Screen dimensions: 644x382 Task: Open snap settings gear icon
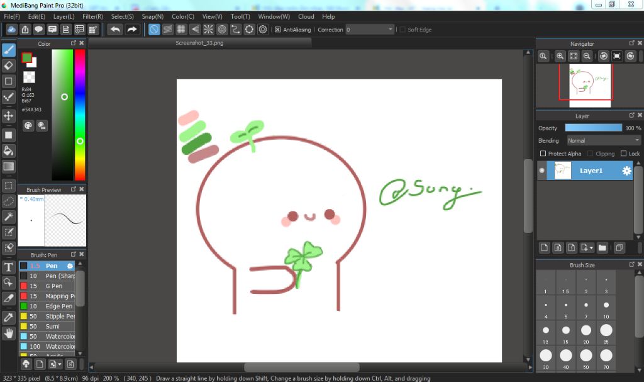tap(263, 30)
